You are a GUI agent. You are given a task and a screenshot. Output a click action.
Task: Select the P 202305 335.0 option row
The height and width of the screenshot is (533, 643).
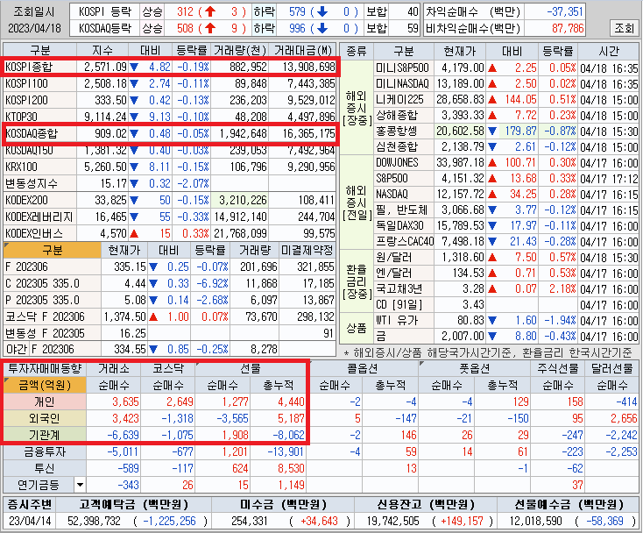(x=169, y=301)
